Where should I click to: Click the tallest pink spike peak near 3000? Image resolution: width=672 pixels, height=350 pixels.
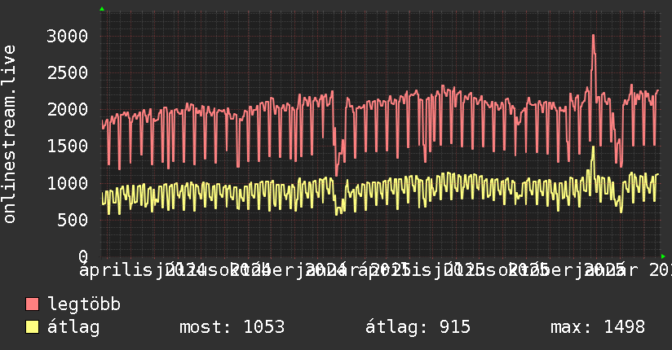point(593,36)
